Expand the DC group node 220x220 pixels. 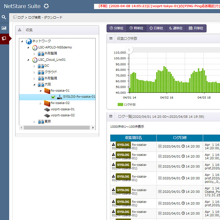pos(34,66)
